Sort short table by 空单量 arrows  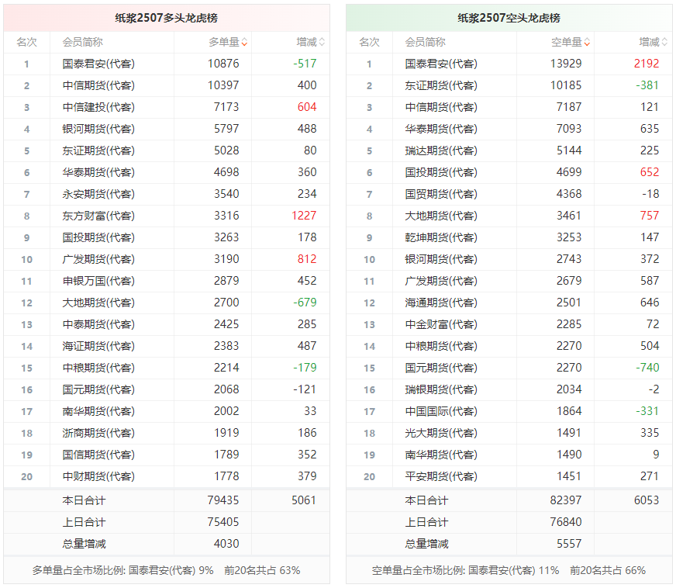pyautogui.click(x=587, y=43)
